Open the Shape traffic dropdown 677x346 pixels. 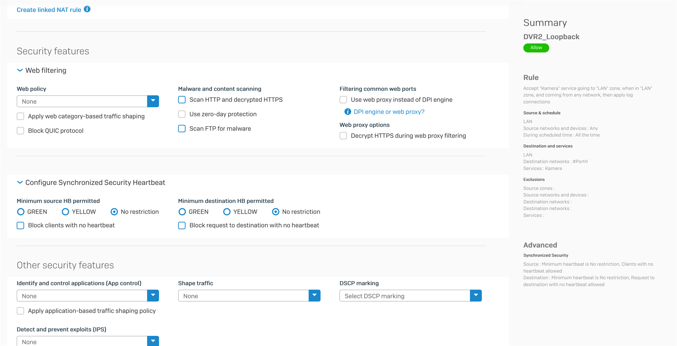click(x=249, y=296)
